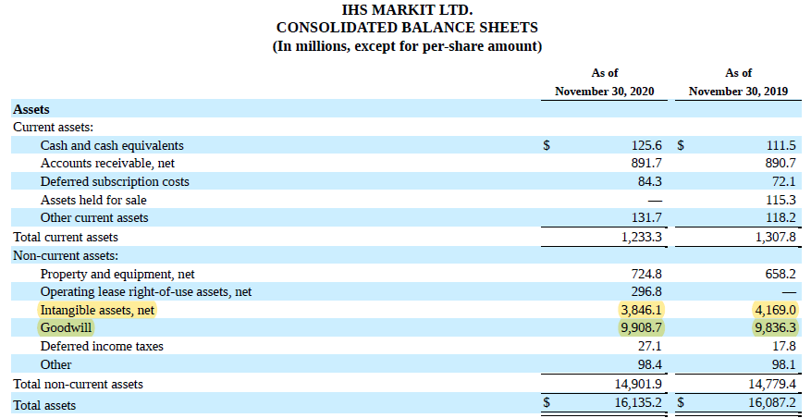
Task: Click the 125.6 cash value
Action: (646, 145)
